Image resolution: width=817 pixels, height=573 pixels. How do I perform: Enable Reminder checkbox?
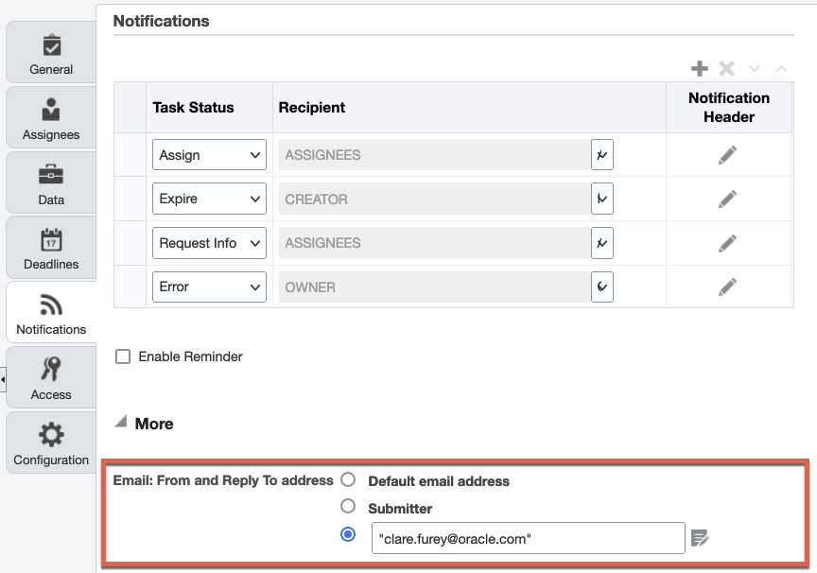[123, 356]
